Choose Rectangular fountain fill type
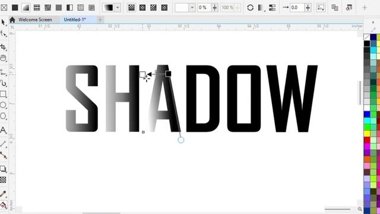 164,8
